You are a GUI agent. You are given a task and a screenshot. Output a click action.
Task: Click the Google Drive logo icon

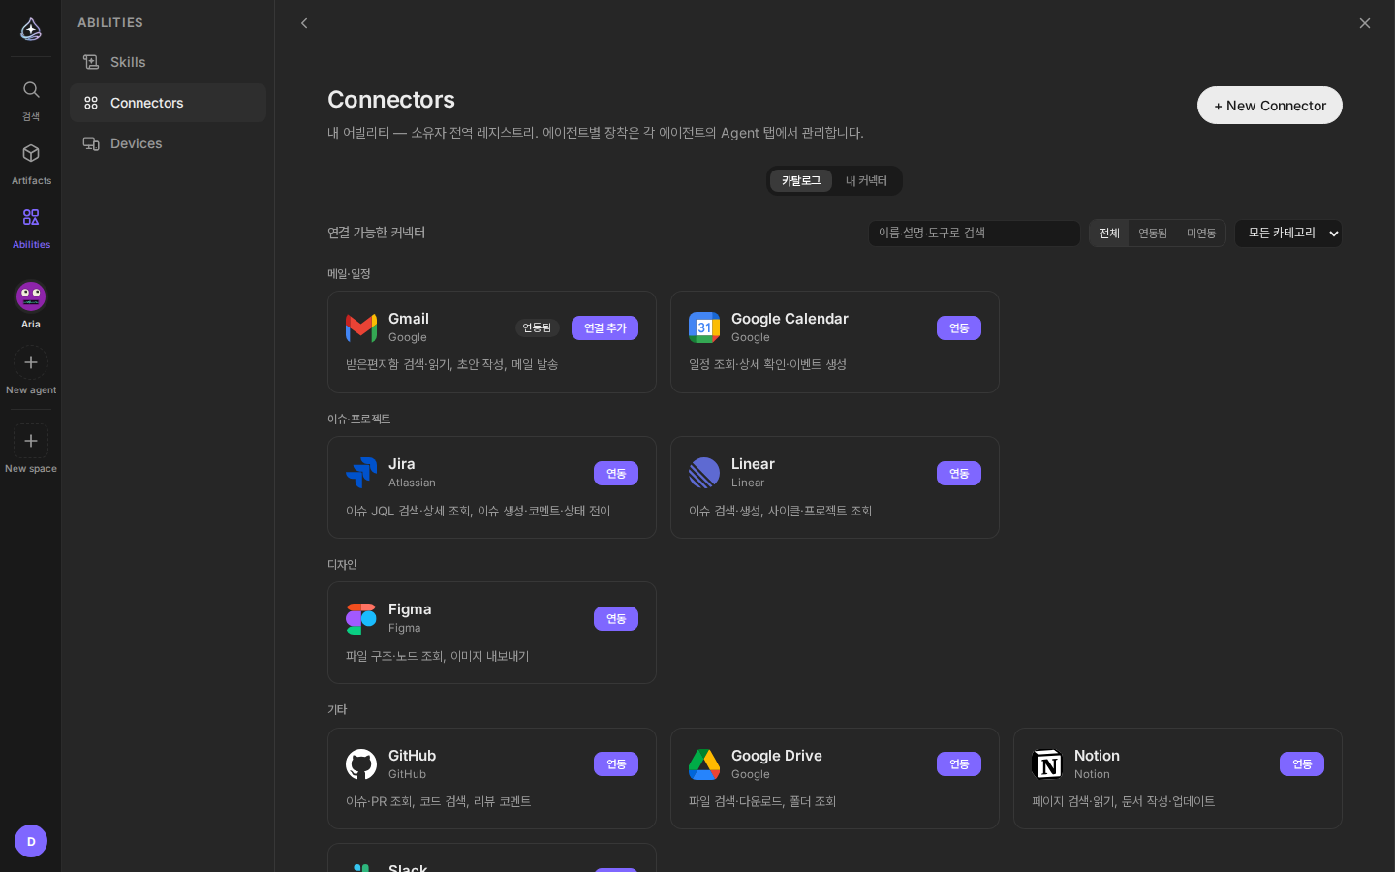click(x=704, y=764)
